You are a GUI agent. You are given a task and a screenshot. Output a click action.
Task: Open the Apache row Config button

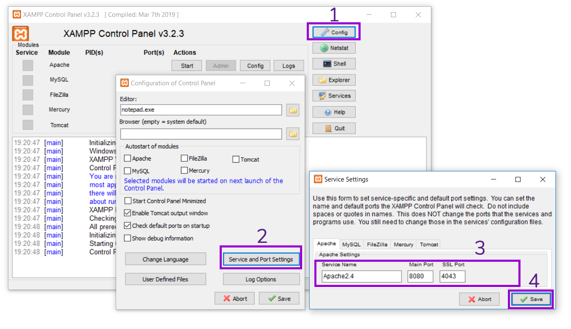point(255,66)
